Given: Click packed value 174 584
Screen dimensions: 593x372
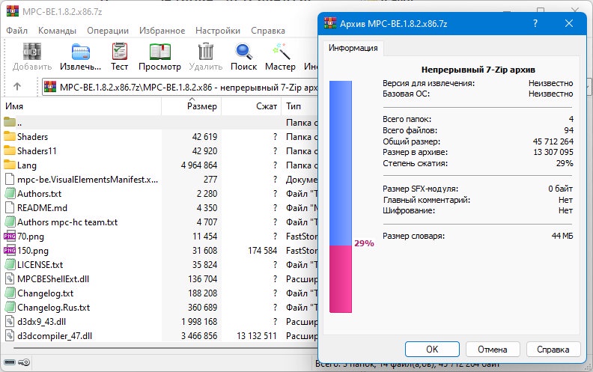Looking at the screenshot, I should coord(263,250).
